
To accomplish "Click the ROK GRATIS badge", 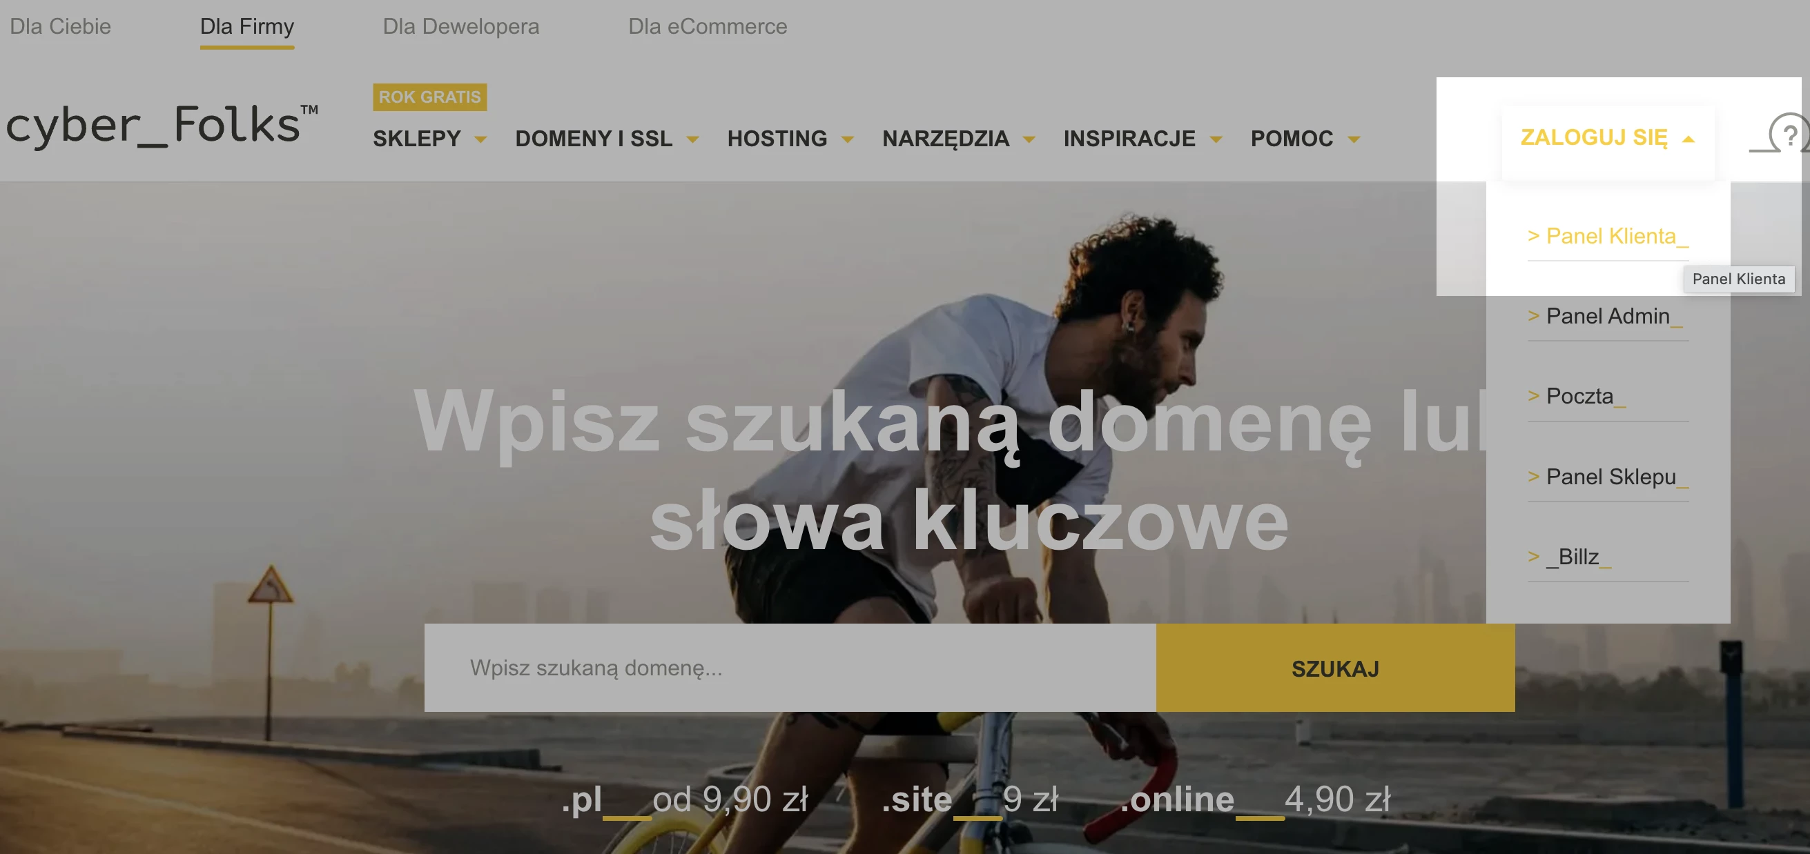I will 429,97.
